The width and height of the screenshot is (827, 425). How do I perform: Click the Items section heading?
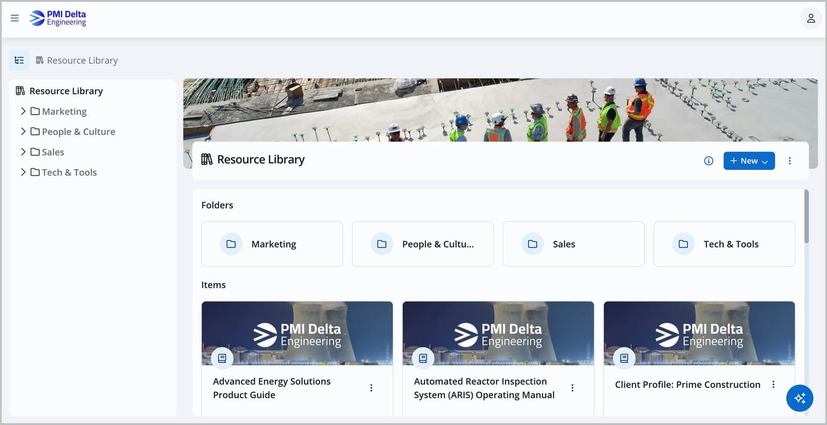tap(214, 285)
